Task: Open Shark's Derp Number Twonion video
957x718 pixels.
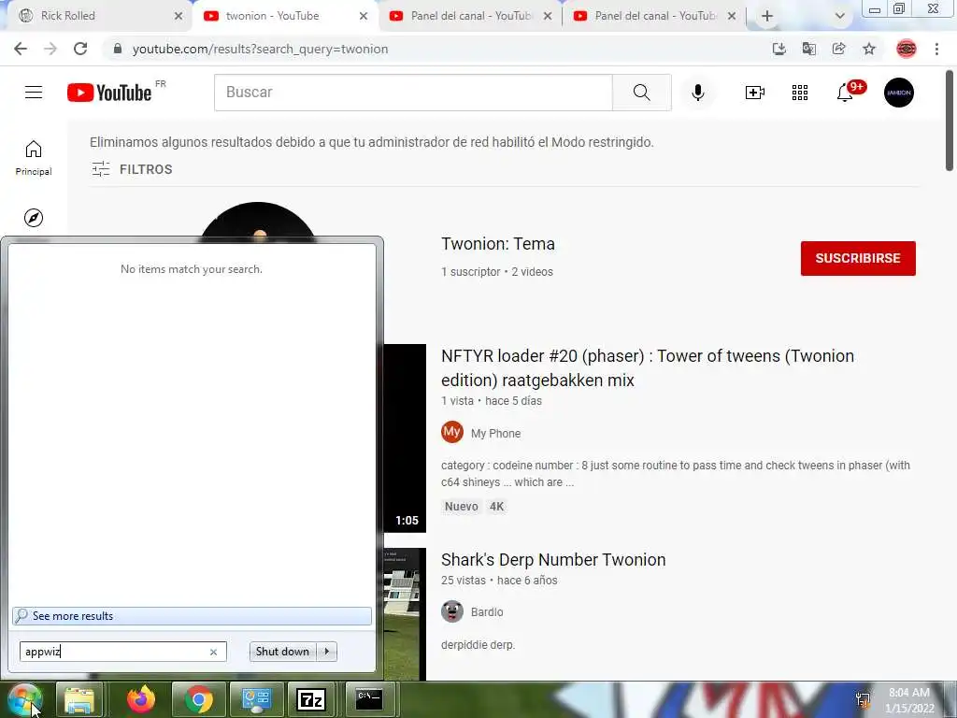Action: (553, 559)
